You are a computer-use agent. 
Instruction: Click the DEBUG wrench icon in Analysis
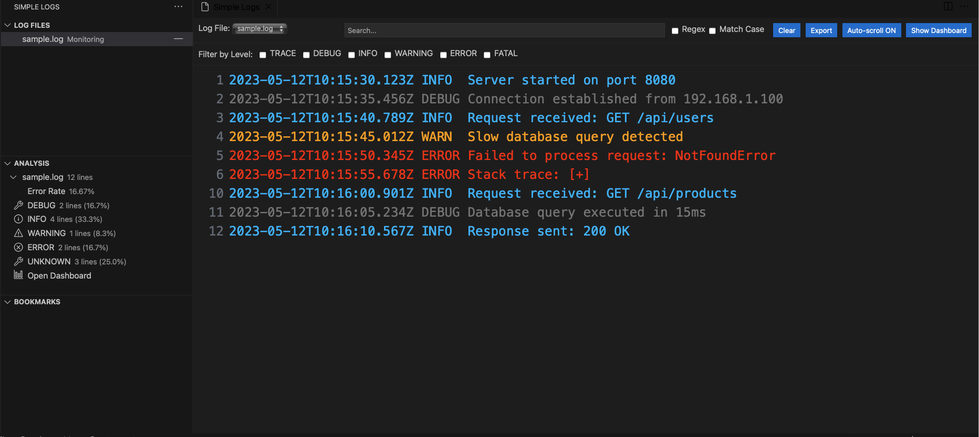[18, 205]
